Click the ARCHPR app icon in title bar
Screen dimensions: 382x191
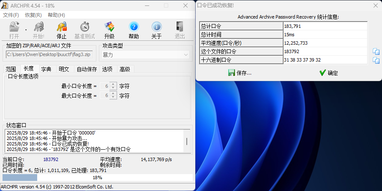(5, 5)
